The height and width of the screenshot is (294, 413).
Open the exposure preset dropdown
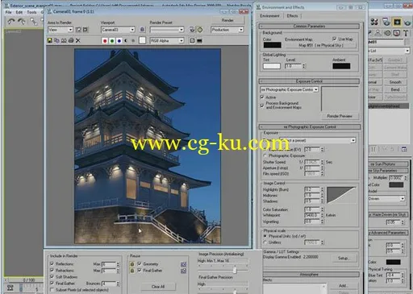(x=318, y=140)
